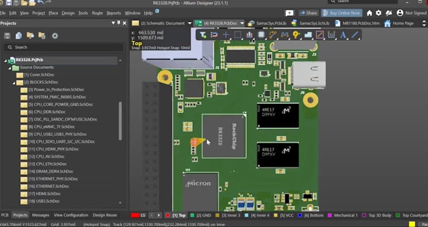Select the [6] Bottom layer tab
428x227 pixels.
(x=311, y=215)
